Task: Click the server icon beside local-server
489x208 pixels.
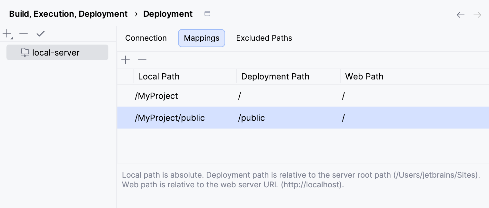Action: (x=25, y=52)
